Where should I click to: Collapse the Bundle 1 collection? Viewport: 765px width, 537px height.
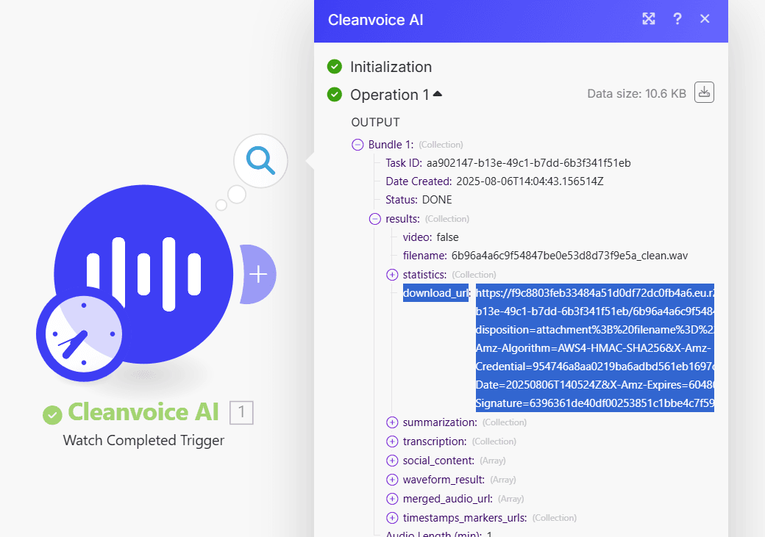click(x=357, y=145)
